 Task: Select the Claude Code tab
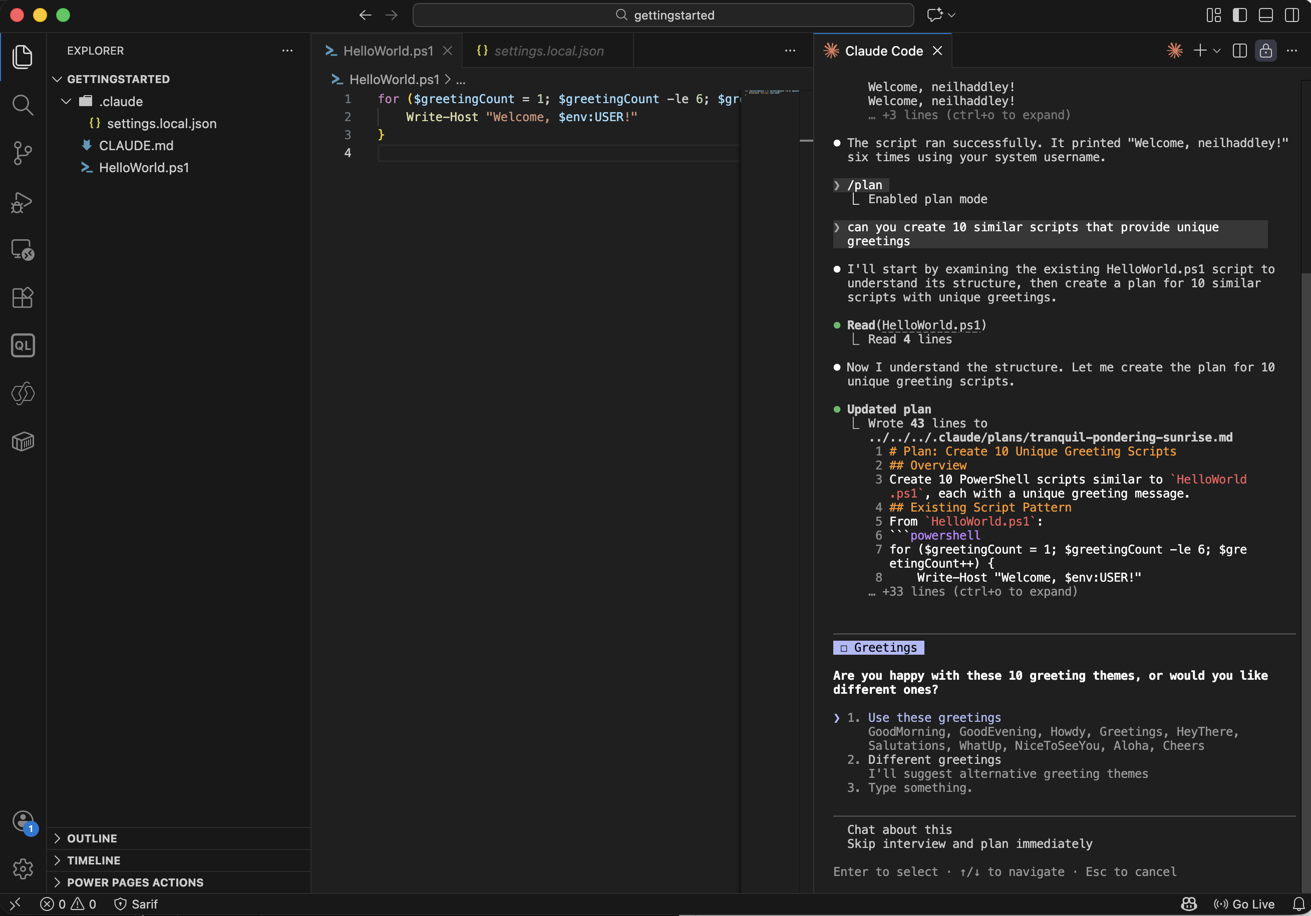[x=883, y=51]
